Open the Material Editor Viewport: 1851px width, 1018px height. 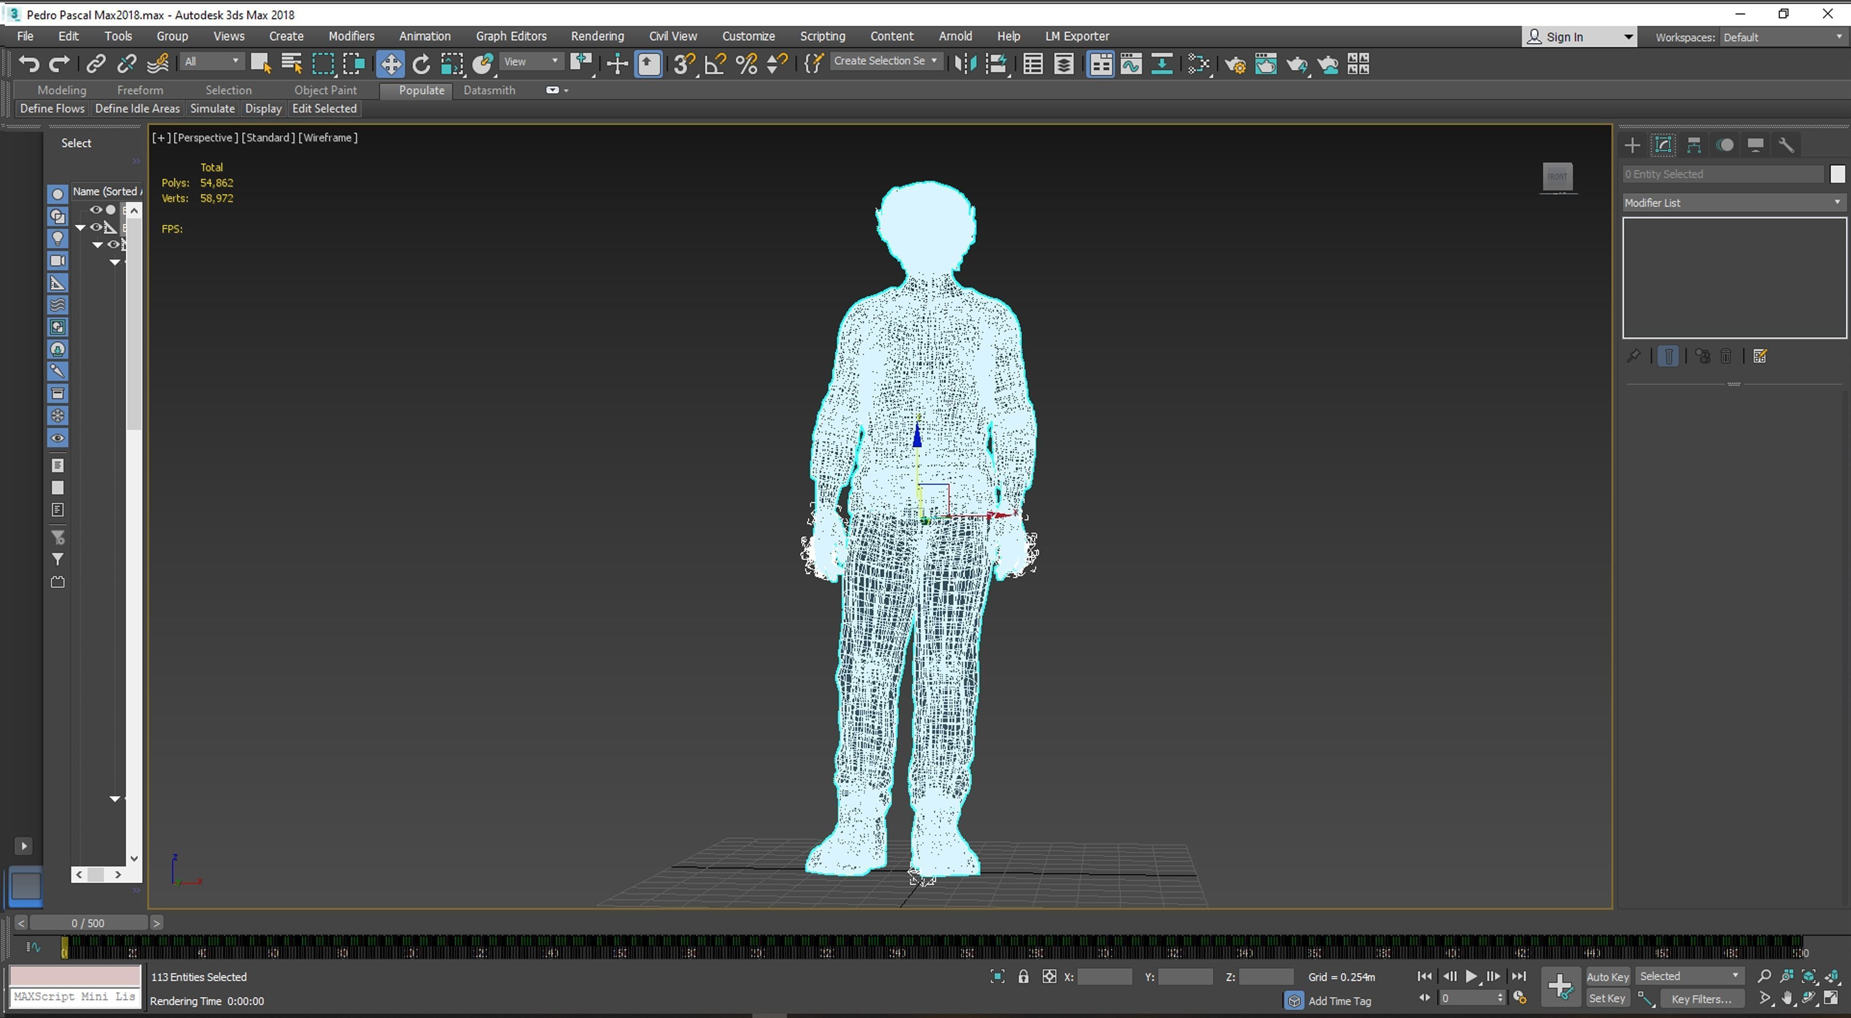(x=1357, y=64)
